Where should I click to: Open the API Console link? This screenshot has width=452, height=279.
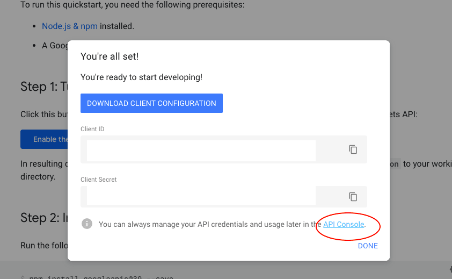[344, 224]
